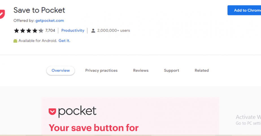The image size is (261, 136).
Task: Click the gray fifth rating star
Action: (41, 31)
